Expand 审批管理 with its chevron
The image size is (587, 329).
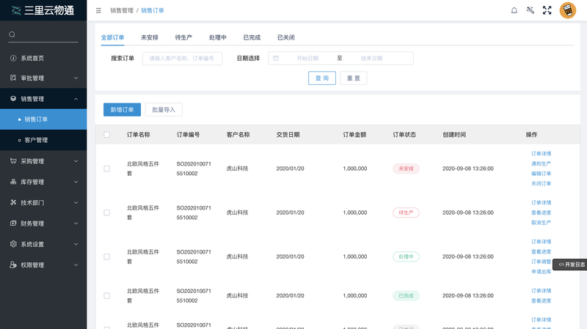click(76, 78)
